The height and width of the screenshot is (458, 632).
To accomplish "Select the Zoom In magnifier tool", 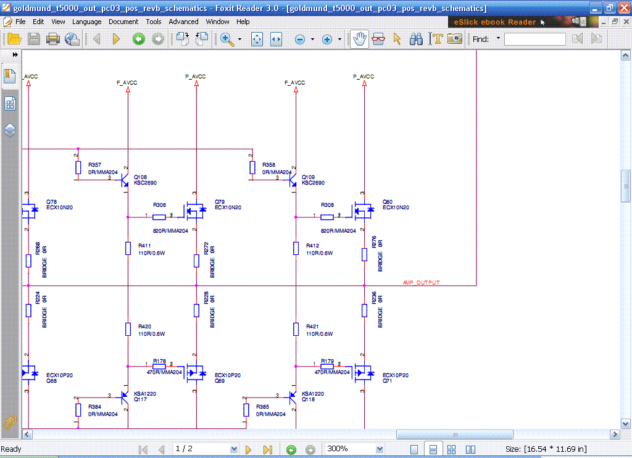I will (227, 39).
